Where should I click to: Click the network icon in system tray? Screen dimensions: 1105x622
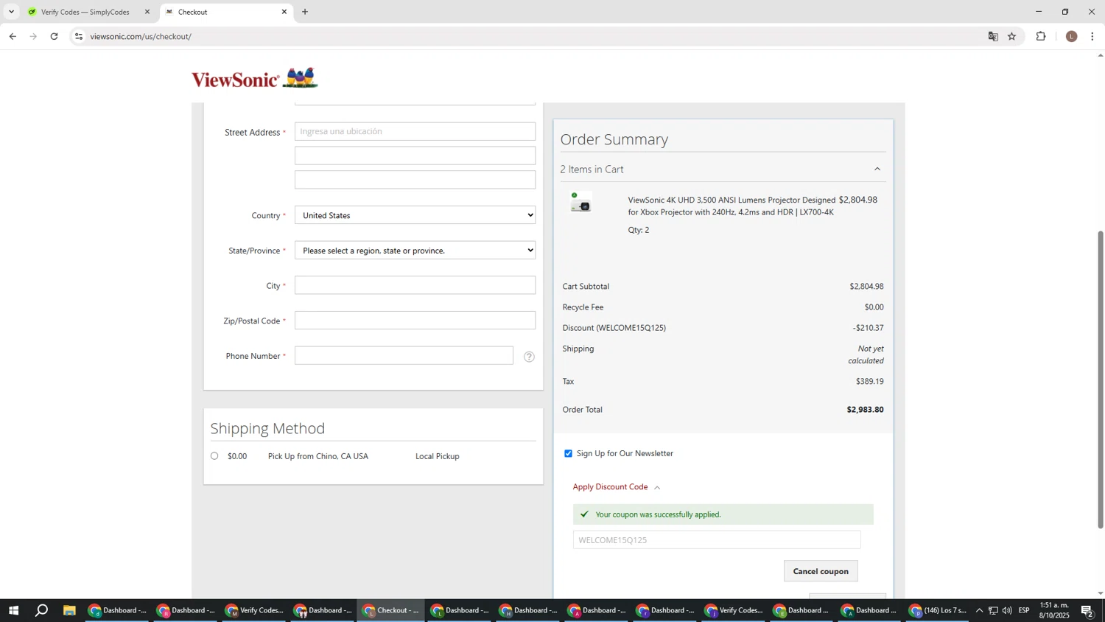pos(993,610)
